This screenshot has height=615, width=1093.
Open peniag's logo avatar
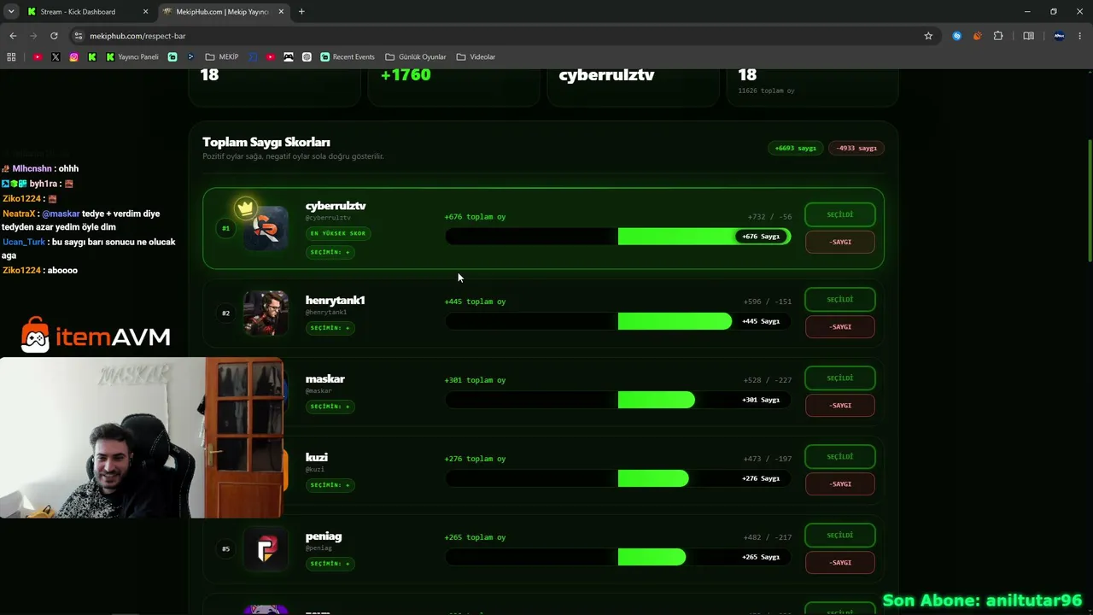266,548
